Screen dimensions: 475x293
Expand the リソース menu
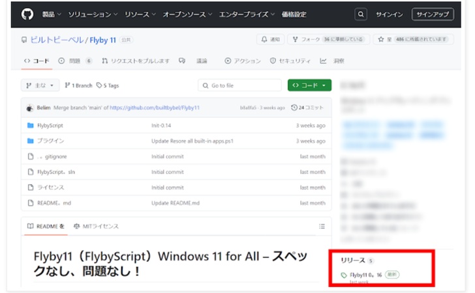[140, 14]
